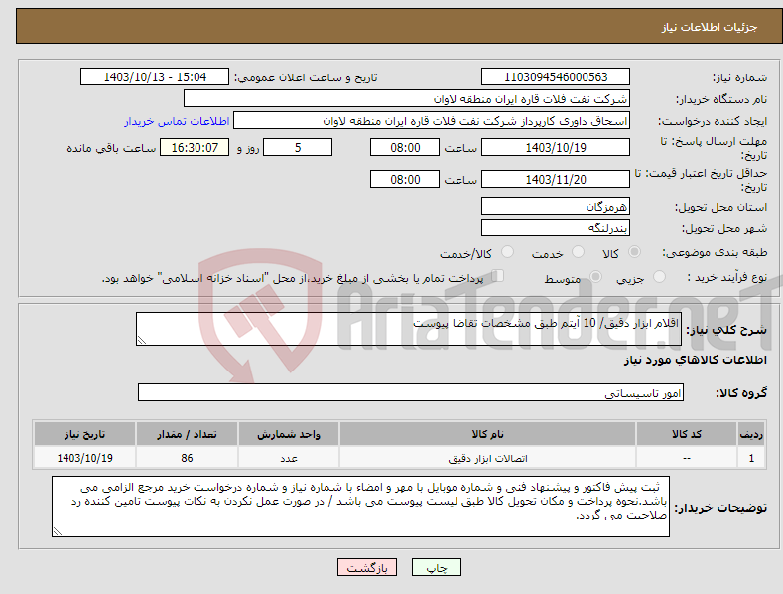Click the need number field 1103094546000563

(556, 77)
